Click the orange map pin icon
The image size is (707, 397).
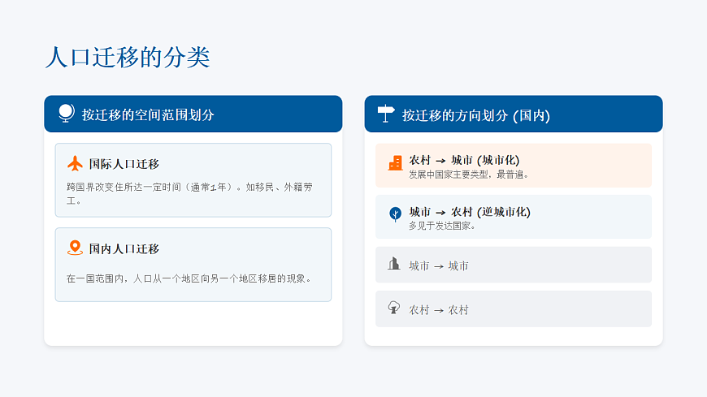(x=75, y=248)
